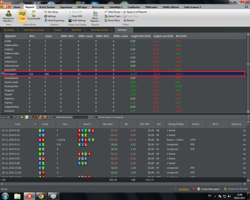
Task: Expand the Game Type filter dropdown
Action: pos(121,16)
